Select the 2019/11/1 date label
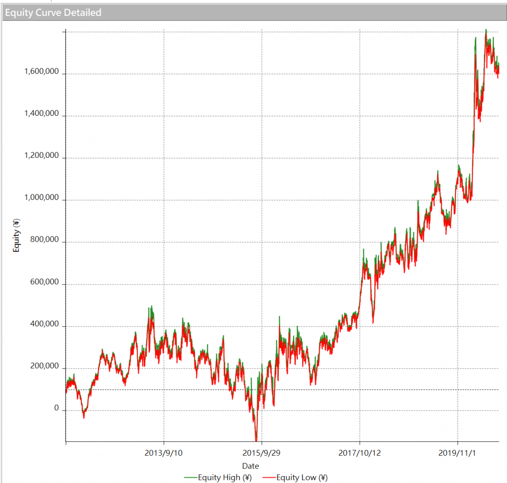 tap(457, 452)
